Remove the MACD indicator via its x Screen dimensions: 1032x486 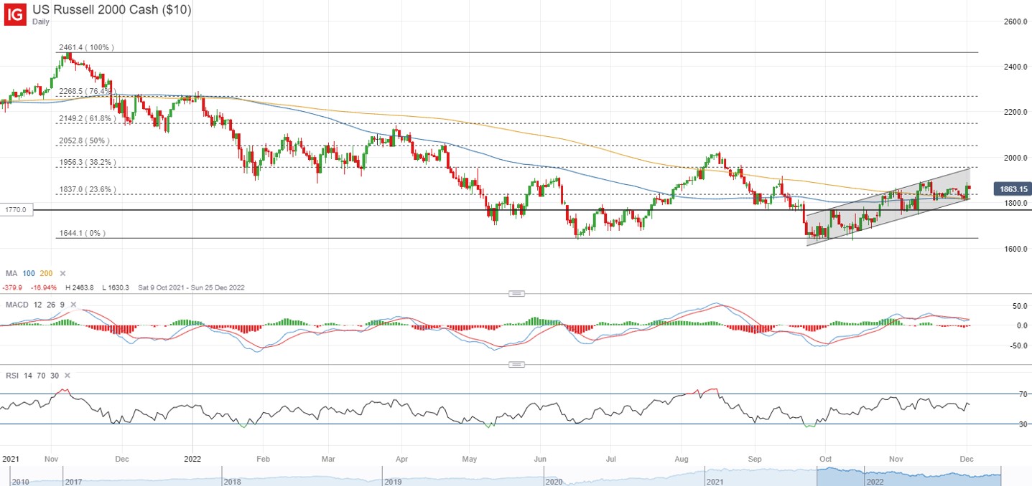click(75, 305)
